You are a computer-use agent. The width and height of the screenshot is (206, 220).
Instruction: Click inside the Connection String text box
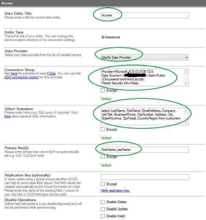(142, 78)
